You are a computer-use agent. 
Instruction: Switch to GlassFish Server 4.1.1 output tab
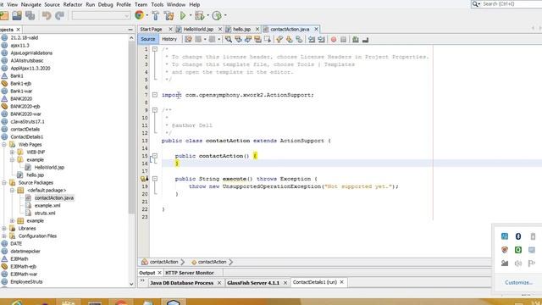[x=253, y=283]
